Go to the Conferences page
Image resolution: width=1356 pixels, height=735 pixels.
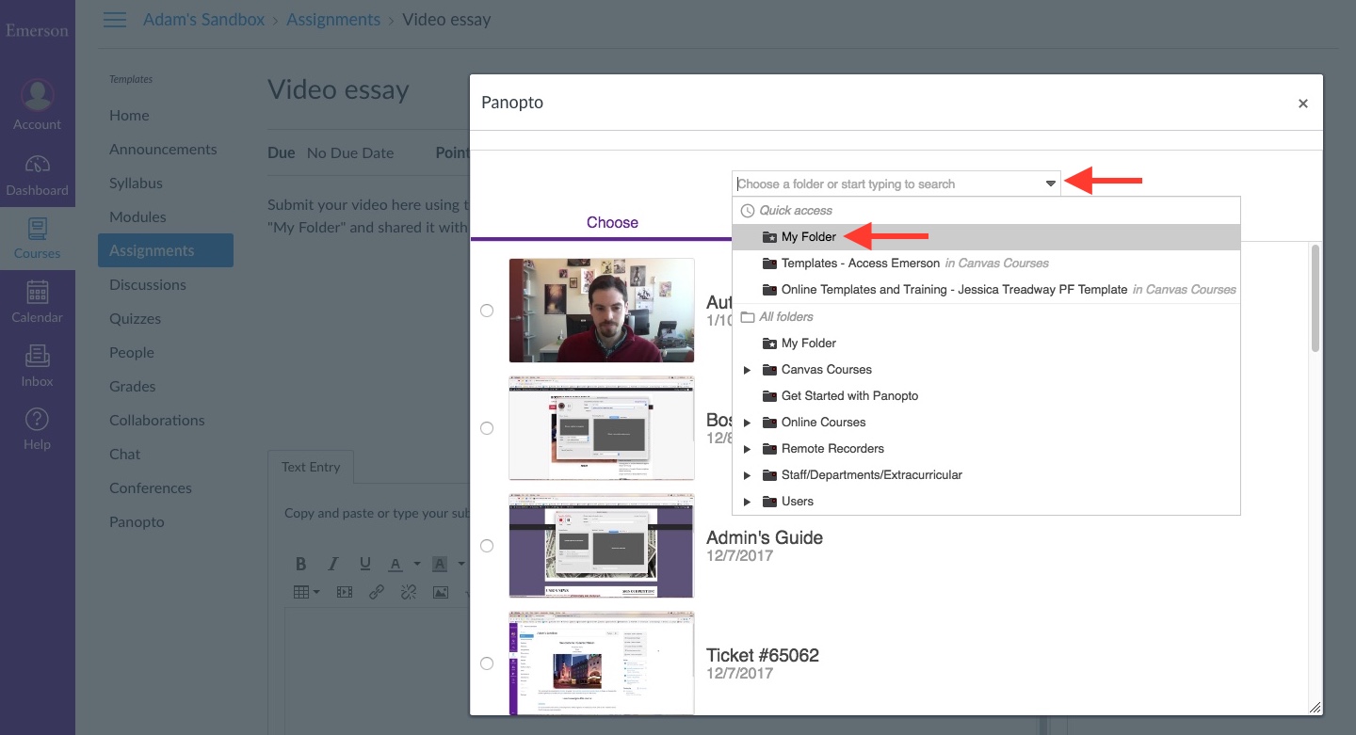pos(151,487)
